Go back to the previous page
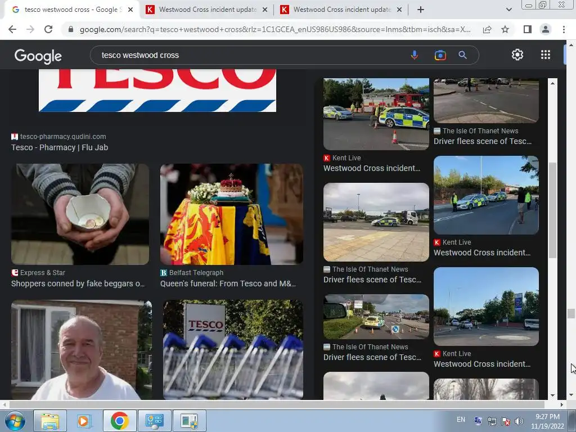Image resolution: width=576 pixels, height=432 pixels. (x=12, y=29)
